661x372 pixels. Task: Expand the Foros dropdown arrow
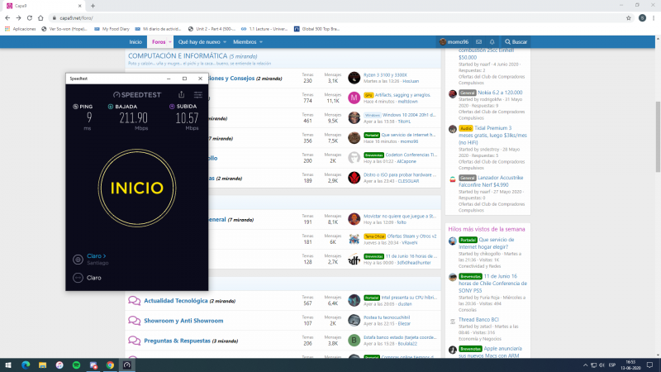169,41
